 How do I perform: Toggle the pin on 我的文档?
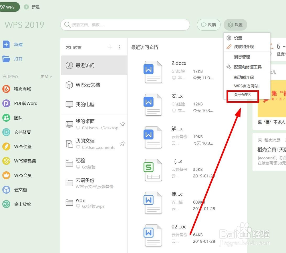pos(122,144)
